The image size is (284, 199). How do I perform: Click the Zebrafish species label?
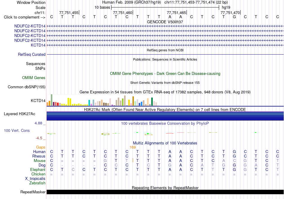click(x=37, y=183)
